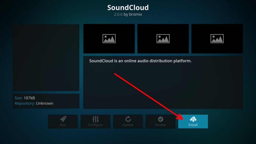Click the Enable checkmark icon
Screen dimensions: 256x144
pyautogui.click(x=161, y=119)
